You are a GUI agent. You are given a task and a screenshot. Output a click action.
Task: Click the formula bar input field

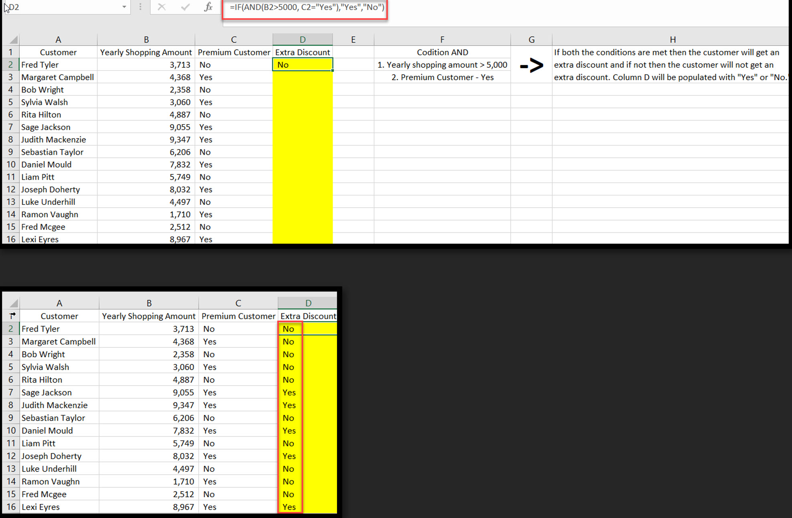pyautogui.click(x=303, y=7)
